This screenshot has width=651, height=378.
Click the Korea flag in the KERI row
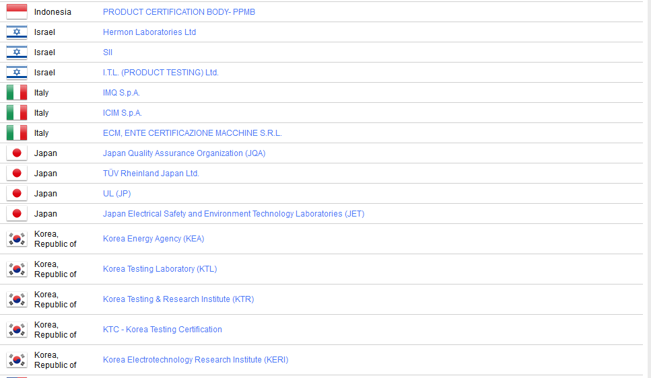17,360
